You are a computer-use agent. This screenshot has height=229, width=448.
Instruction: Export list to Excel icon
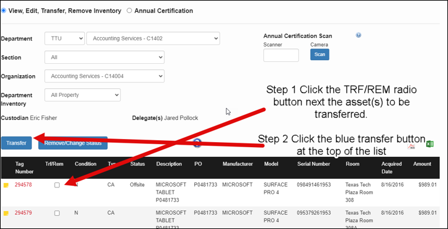click(430, 144)
